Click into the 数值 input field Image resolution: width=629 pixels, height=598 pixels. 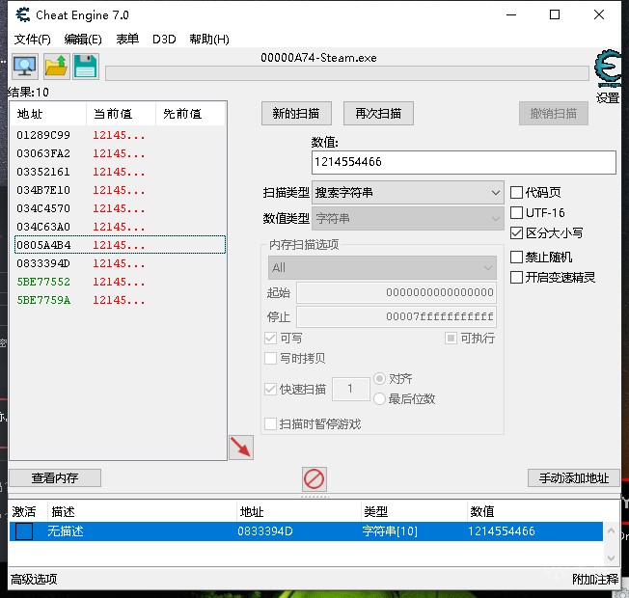[x=464, y=162]
